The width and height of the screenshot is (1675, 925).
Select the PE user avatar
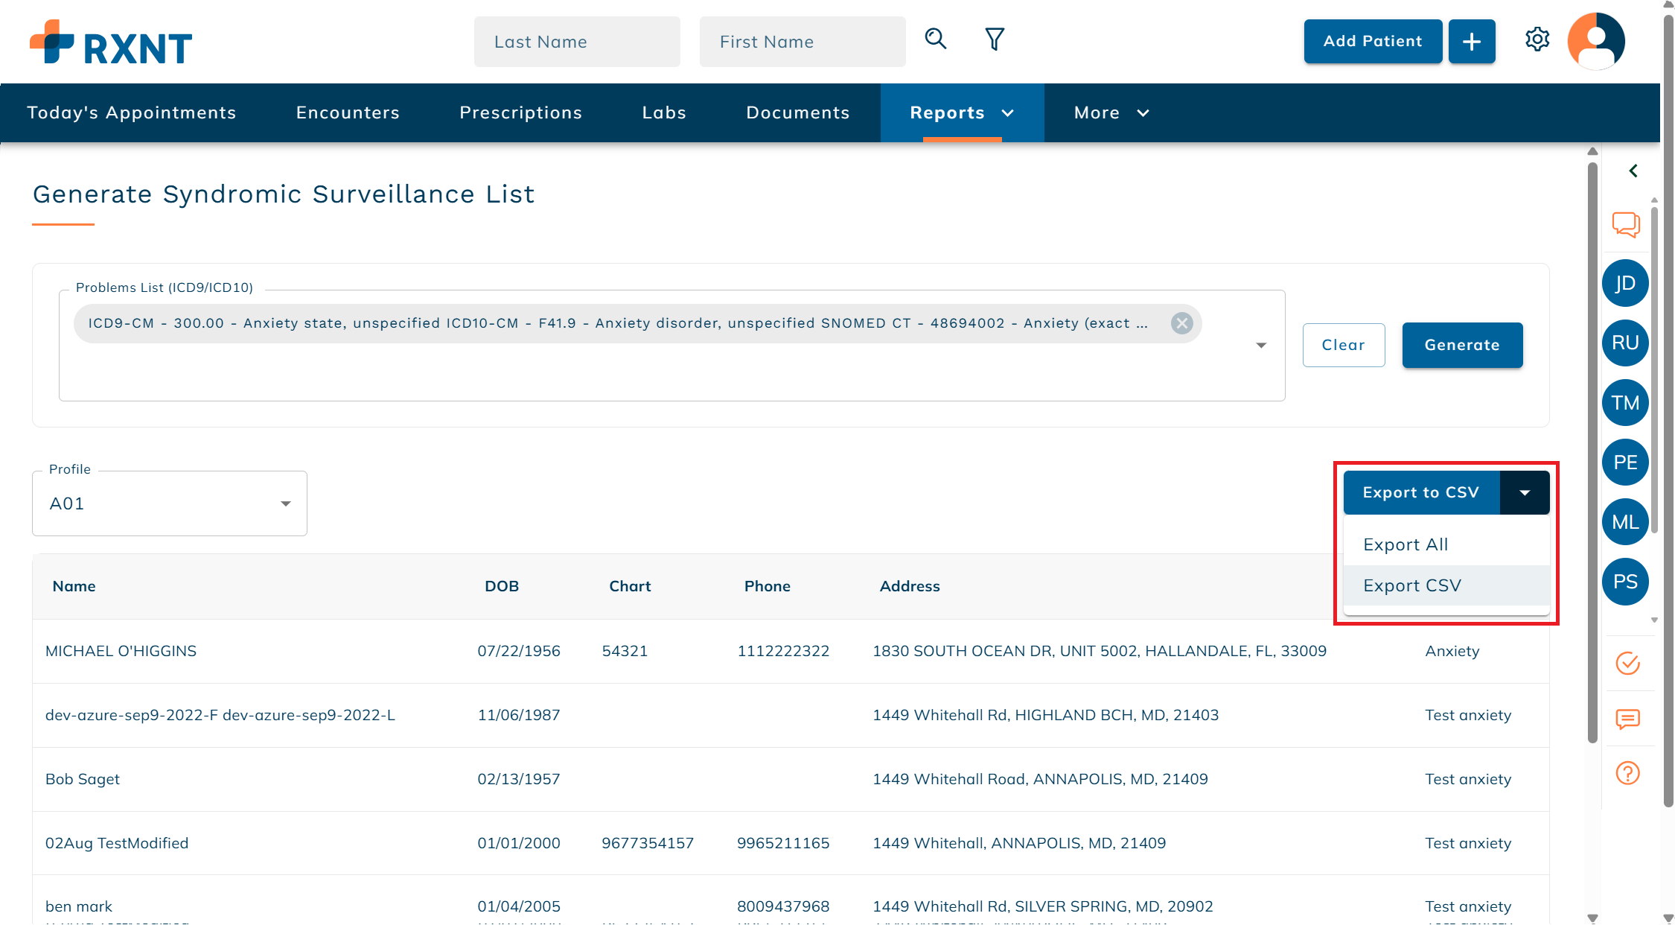pos(1625,462)
